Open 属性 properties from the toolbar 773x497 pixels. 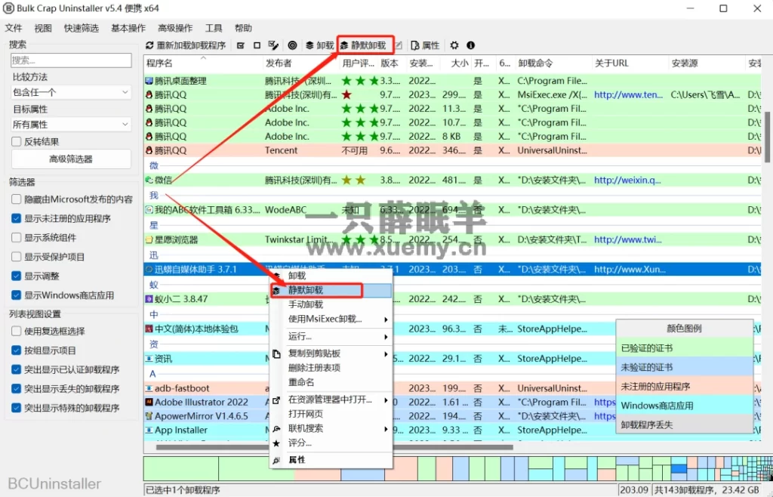pos(425,45)
